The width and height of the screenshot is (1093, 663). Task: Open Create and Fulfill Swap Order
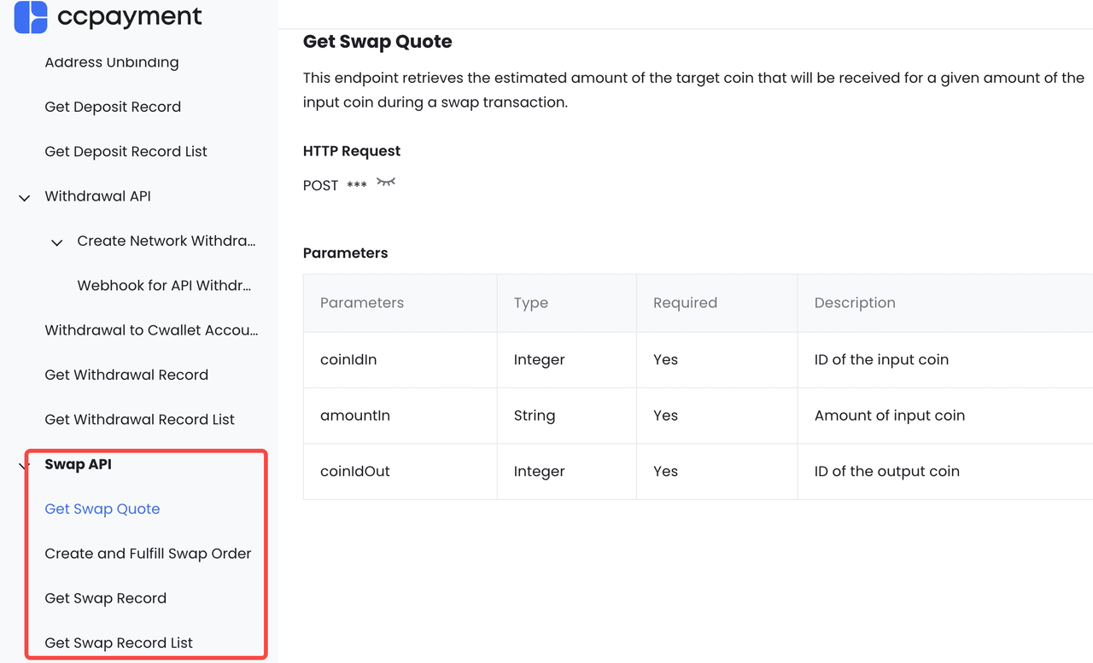149,553
